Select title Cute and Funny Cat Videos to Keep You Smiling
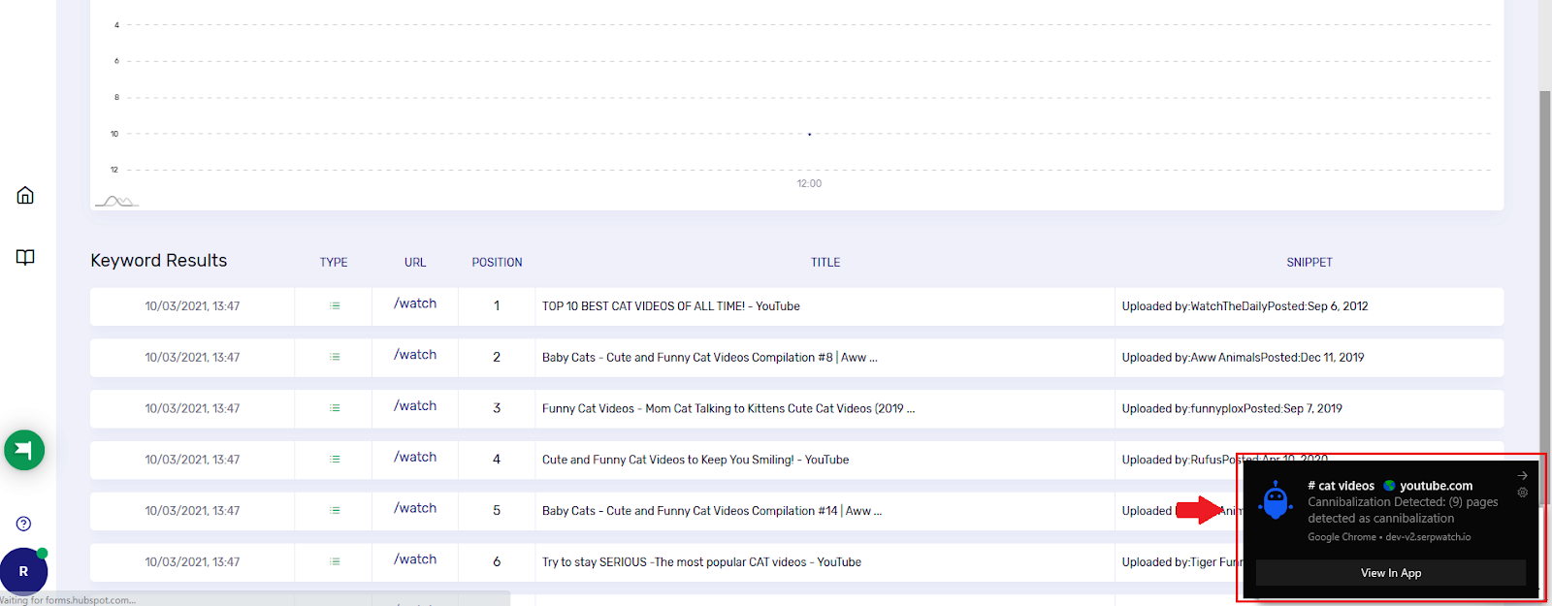 (x=695, y=461)
